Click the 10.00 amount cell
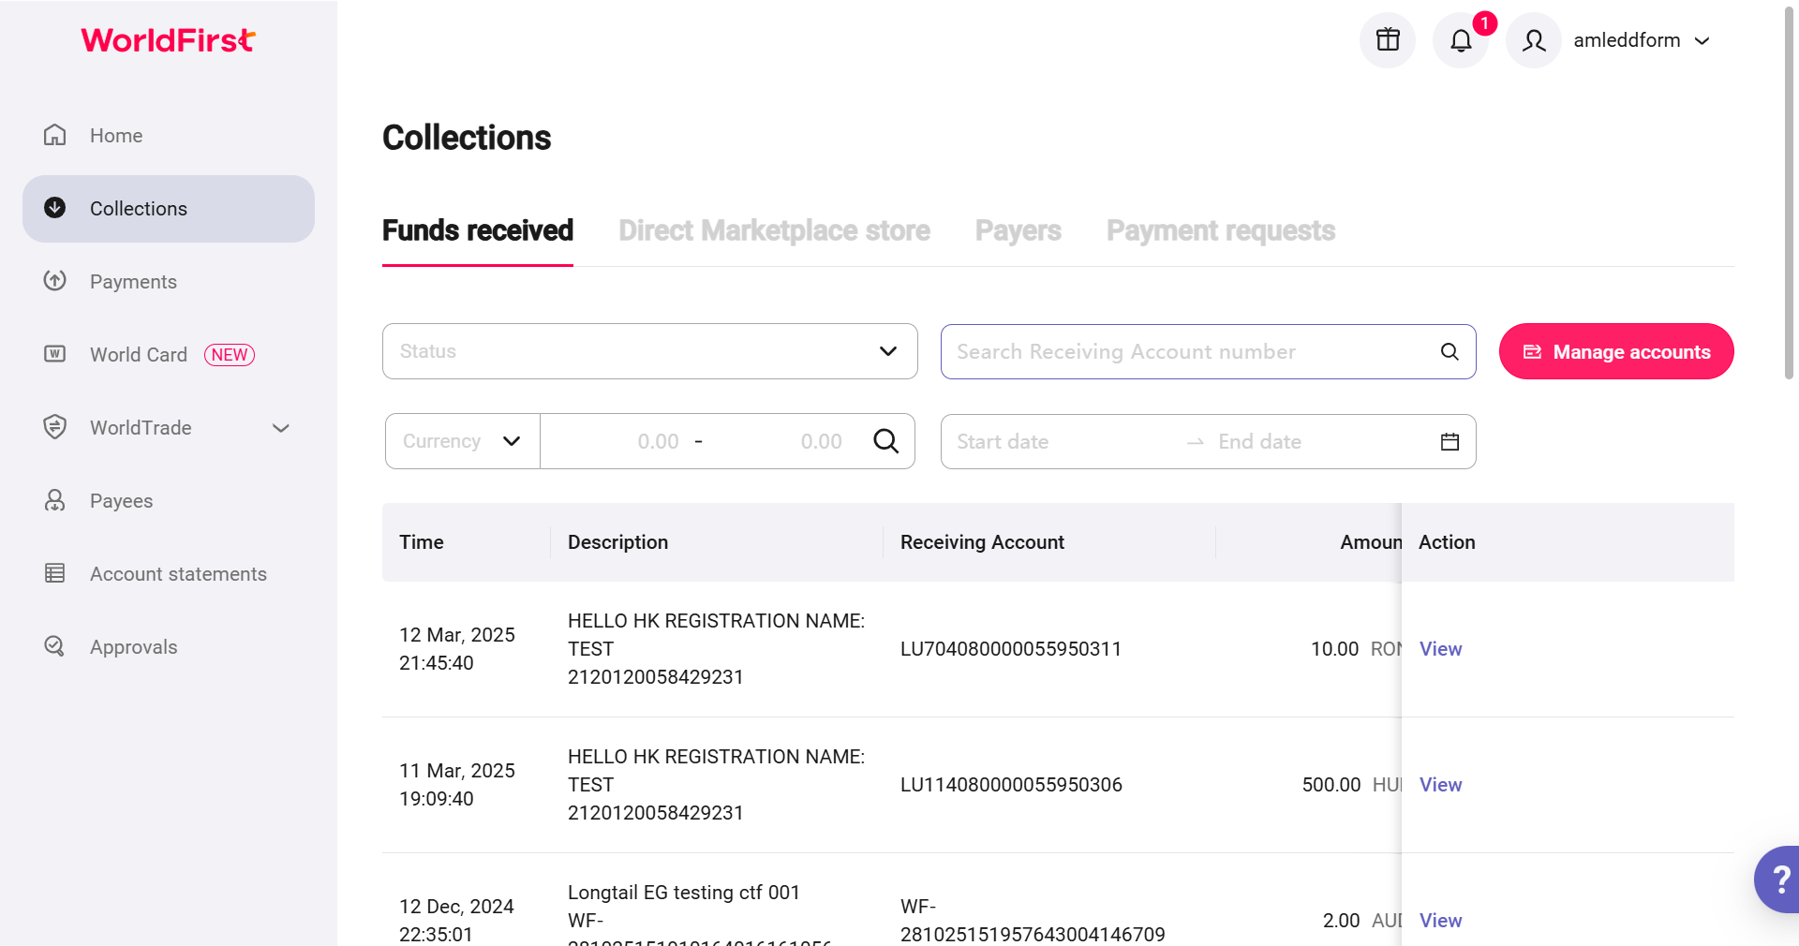1799x946 pixels. click(x=1334, y=649)
